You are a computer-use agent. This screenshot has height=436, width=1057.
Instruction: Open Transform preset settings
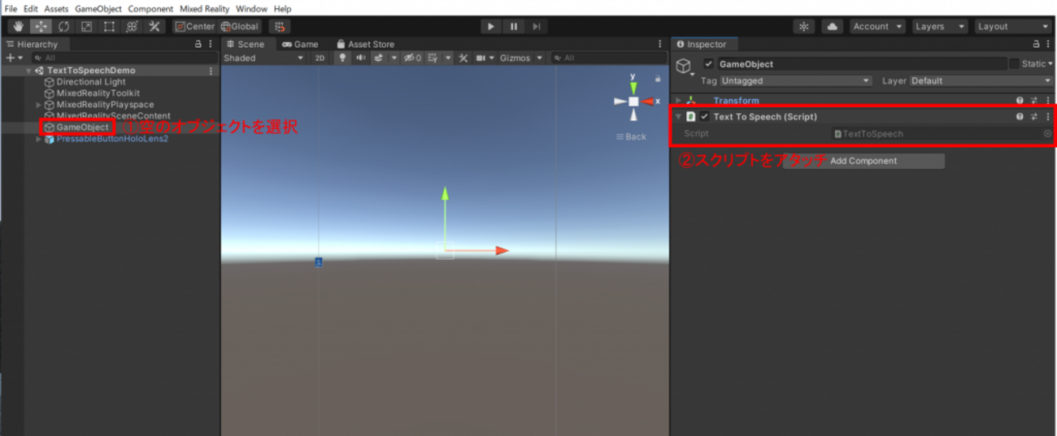(x=1034, y=101)
